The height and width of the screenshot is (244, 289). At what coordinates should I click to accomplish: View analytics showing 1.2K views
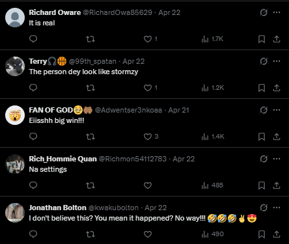pos(213,88)
